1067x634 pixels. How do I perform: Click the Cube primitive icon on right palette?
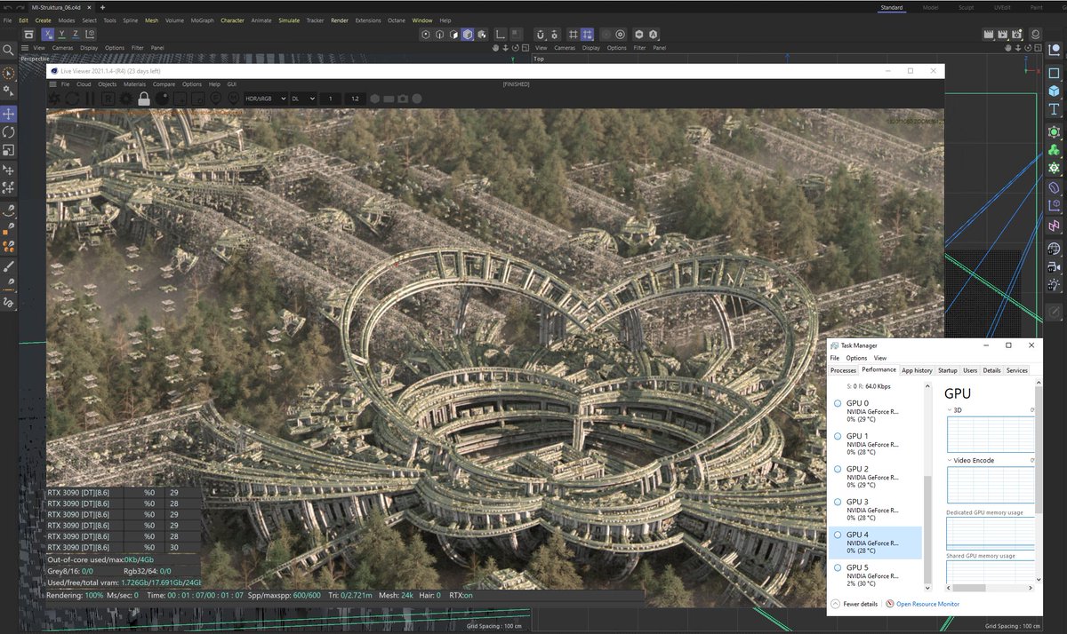(1054, 91)
